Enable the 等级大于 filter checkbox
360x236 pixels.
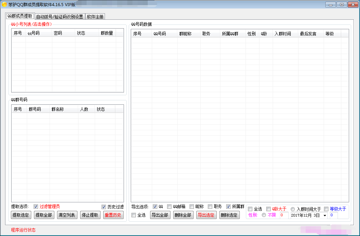pos(326,209)
